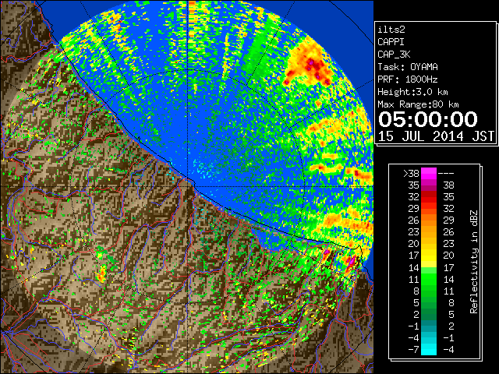The image size is (499, 374).
Task: Click the magenta echo at the southeast coast
Action: 352,262
